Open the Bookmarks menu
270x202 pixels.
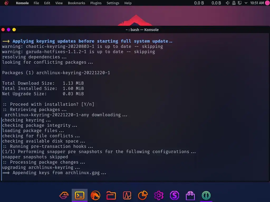coord(76,3)
